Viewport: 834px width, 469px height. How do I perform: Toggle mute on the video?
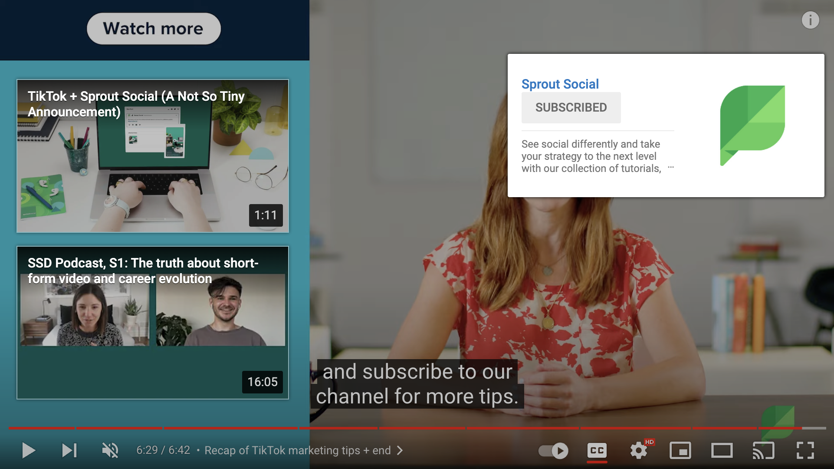pos(110,450)
